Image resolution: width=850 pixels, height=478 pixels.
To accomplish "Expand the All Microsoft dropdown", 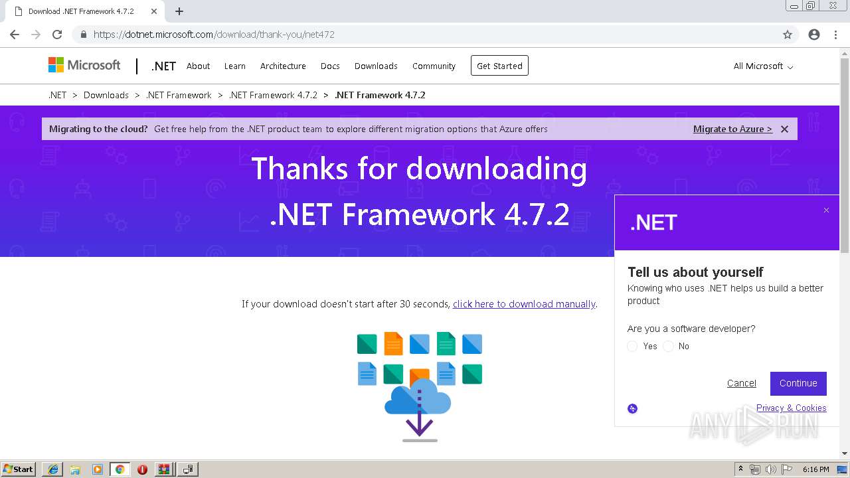I will click(763, 66).
